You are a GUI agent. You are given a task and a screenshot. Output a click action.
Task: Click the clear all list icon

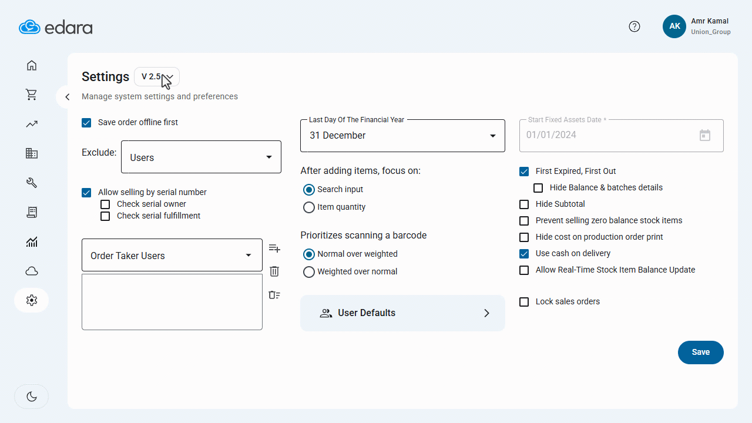pos(274,295)
